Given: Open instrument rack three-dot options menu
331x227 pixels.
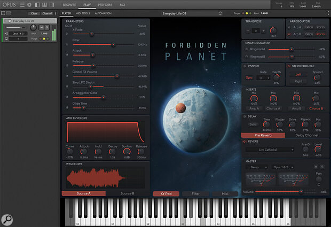Looking at the screenshot, I should tap(56, 13).
